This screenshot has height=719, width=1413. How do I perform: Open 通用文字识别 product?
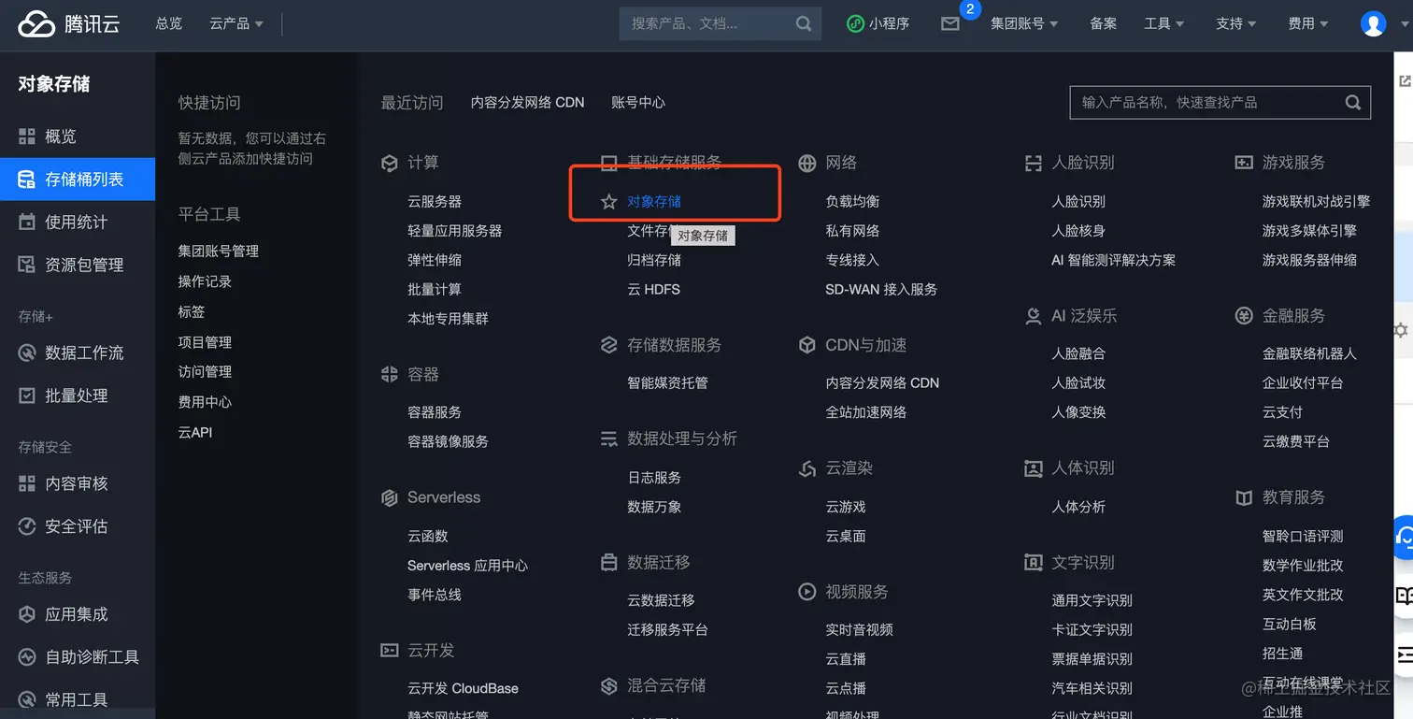coord(1092,600)
